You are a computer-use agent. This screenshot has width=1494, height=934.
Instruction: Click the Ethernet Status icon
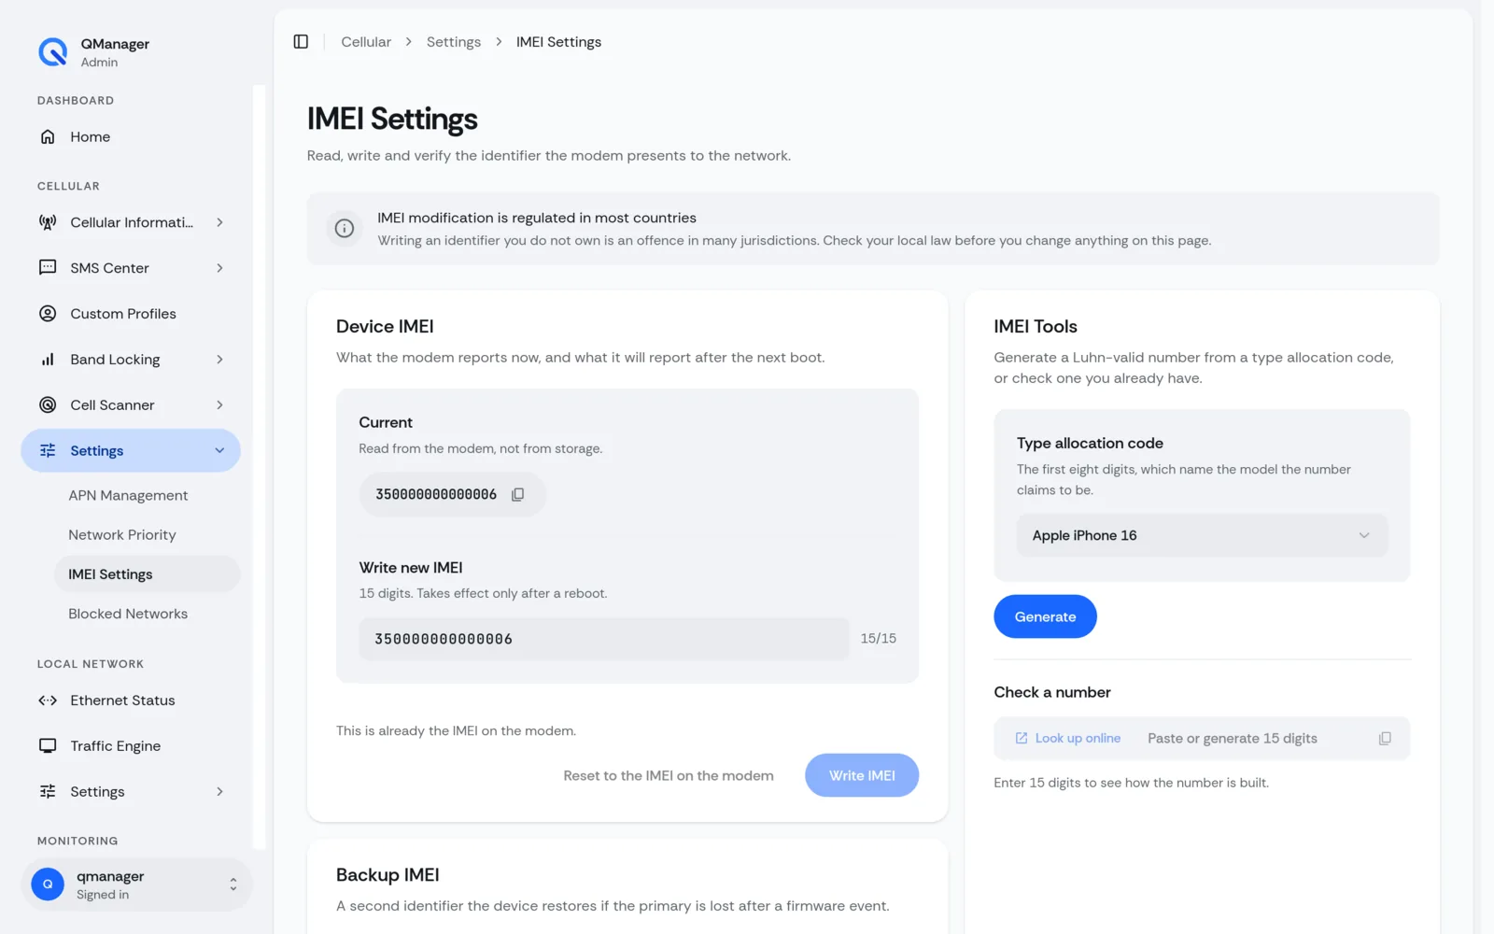coord(48,700)
